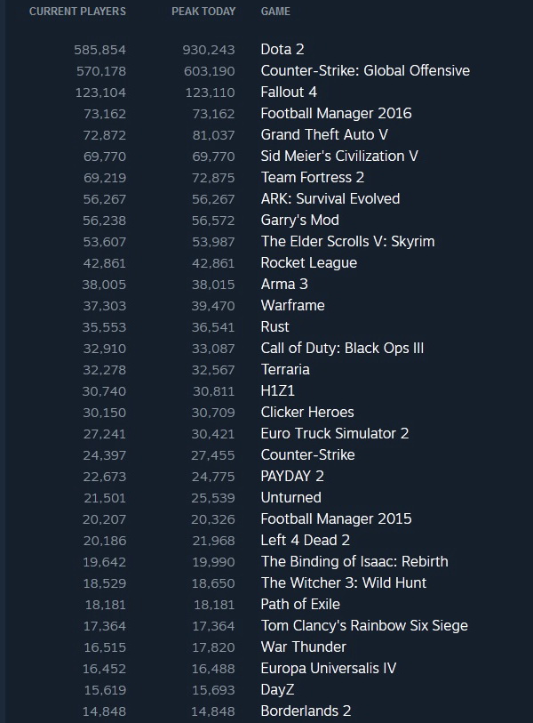Screen dimensions: 533x723
Task: Open Grand Theft Auto V link
Action: (x=324, y=134)
